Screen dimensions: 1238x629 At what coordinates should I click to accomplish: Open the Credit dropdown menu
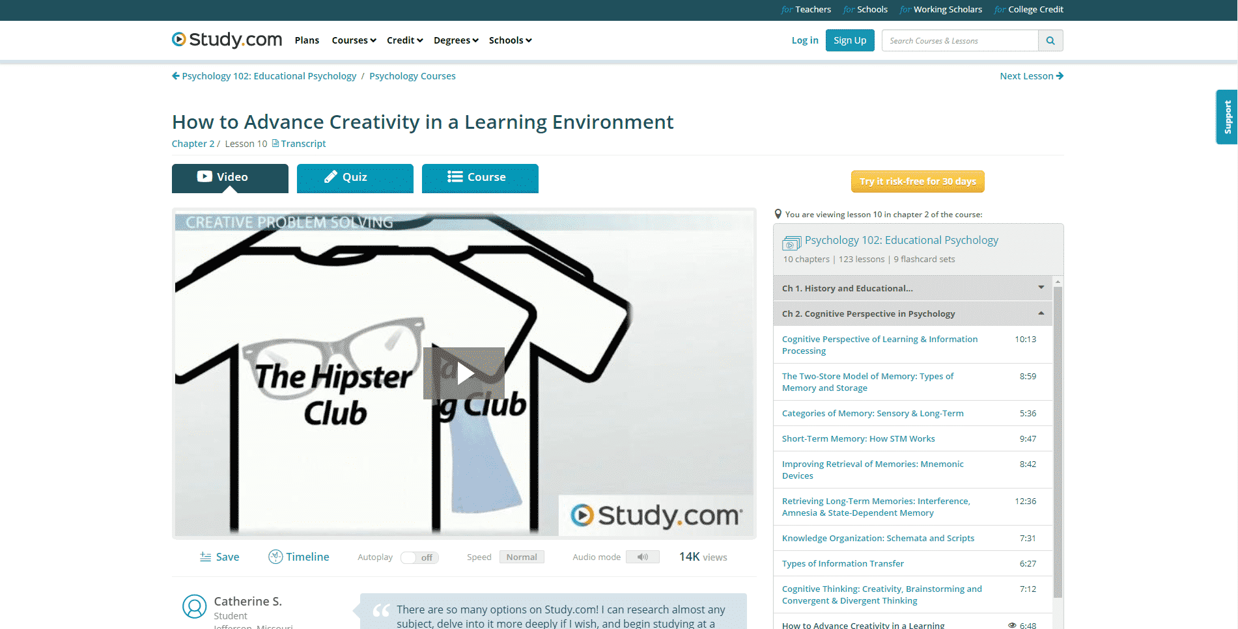pos(404,40)
